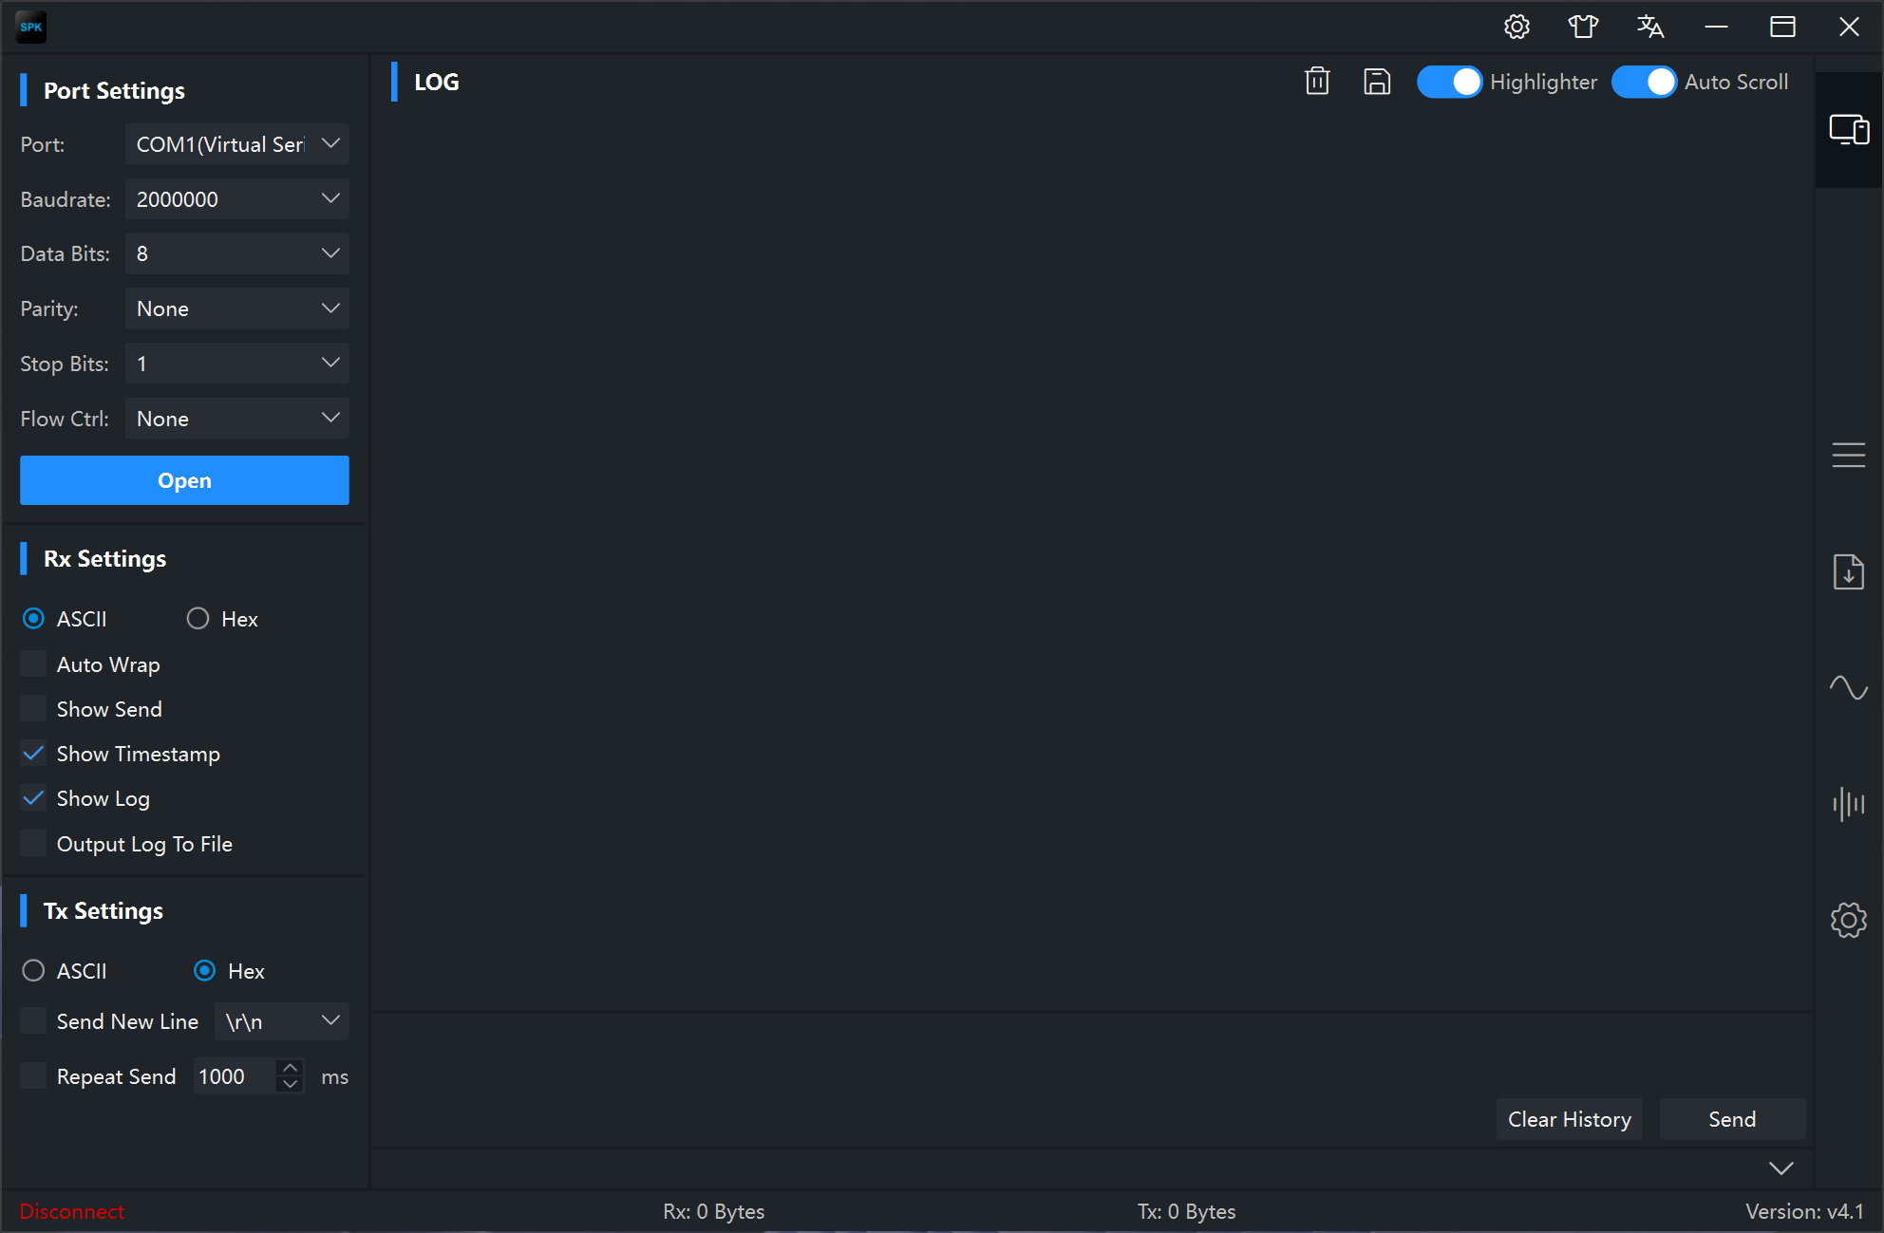Click the Version: v4.1 label
The height and width of the screenshot is (1233, 1884).
[x=1804, y=1211]
